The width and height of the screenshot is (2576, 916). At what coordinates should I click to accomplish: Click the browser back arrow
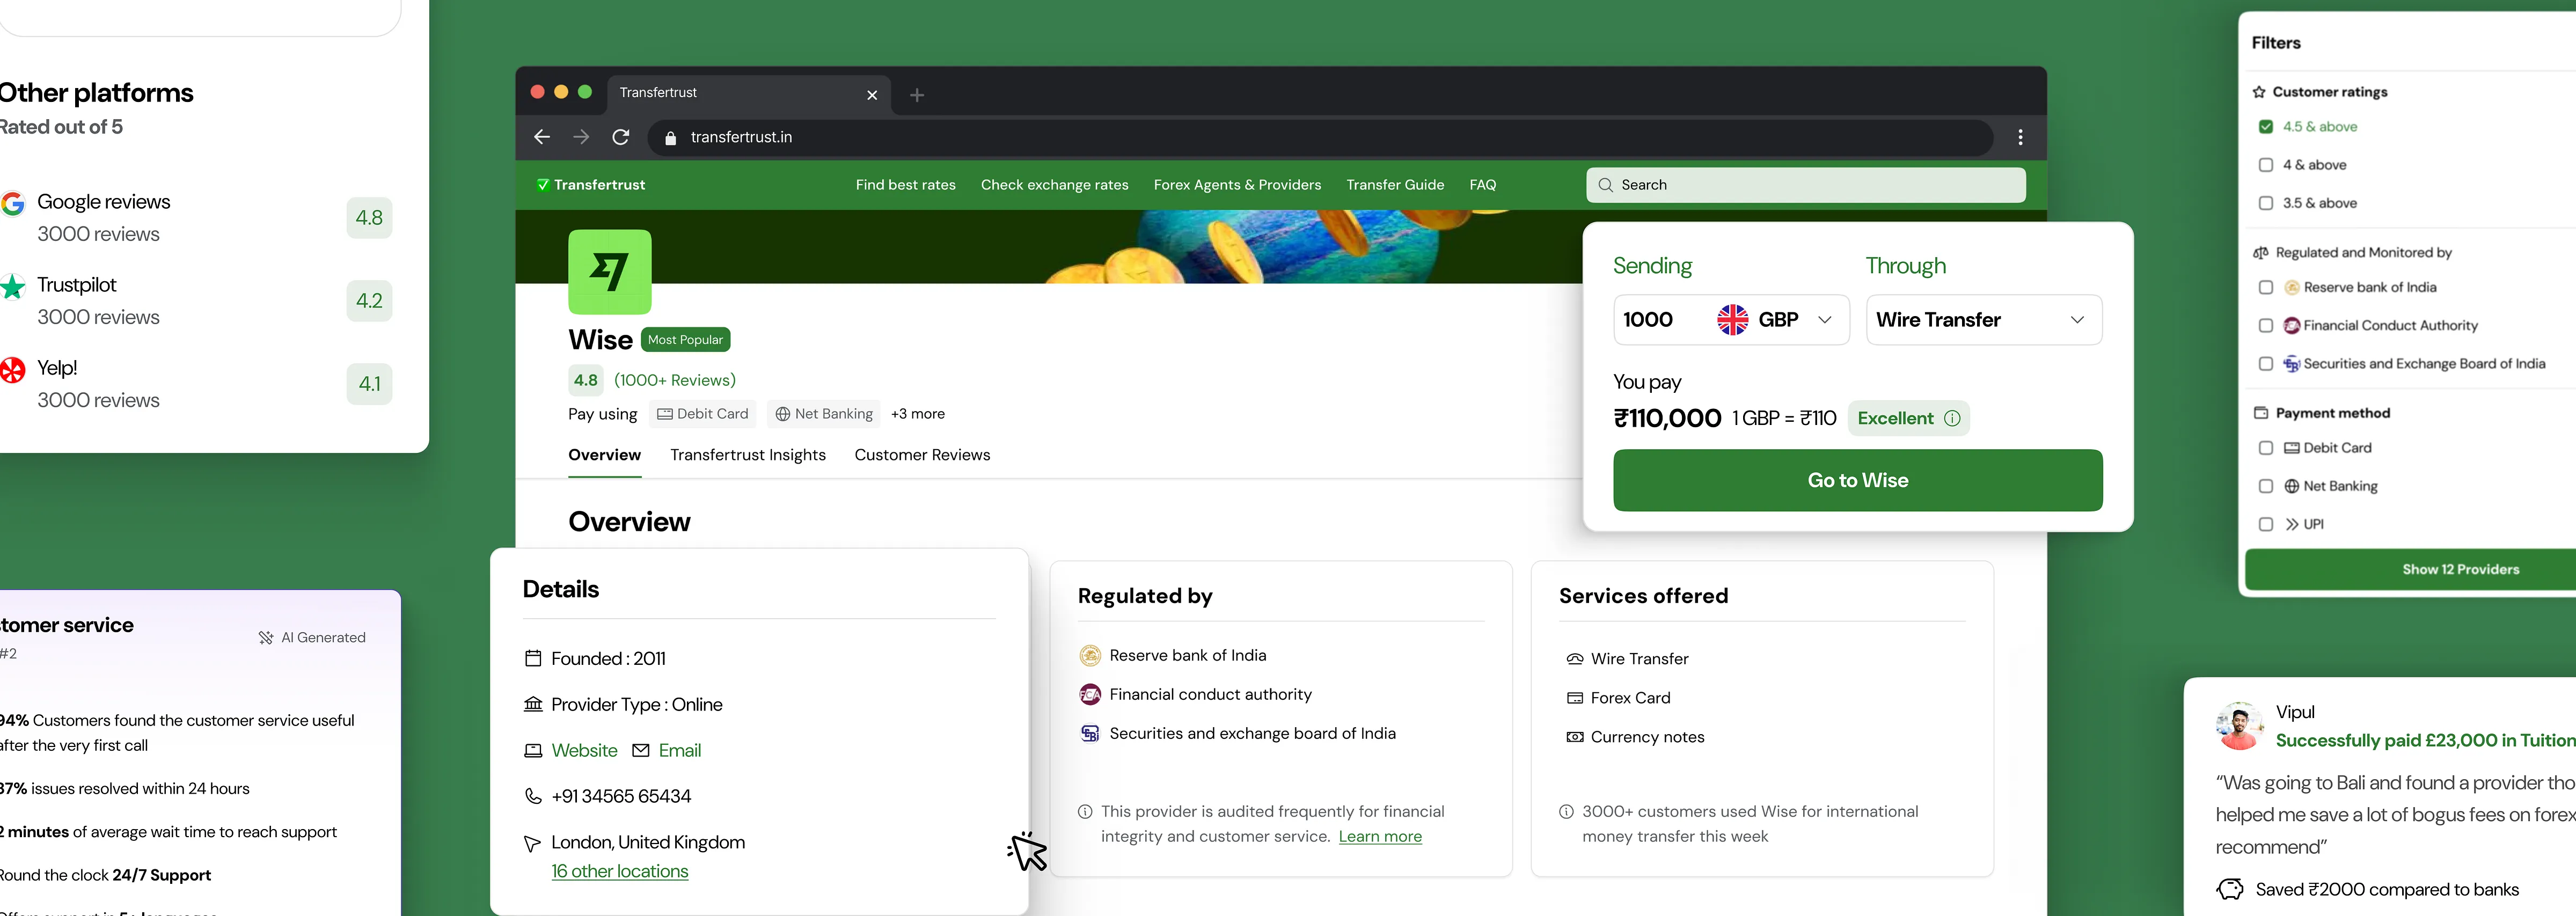542,137
